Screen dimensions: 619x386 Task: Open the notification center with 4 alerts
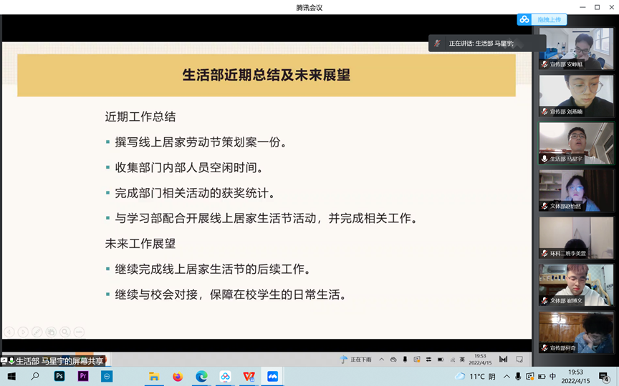click(604, 377)
